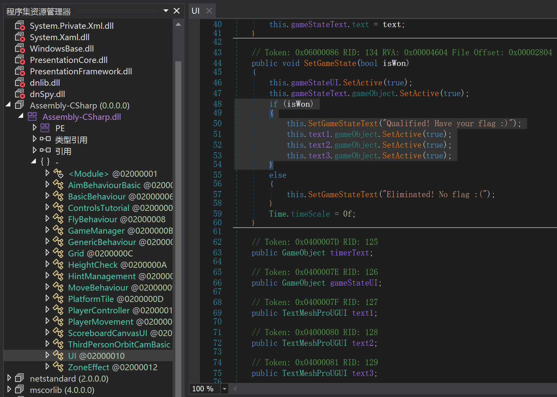557x397 pixels.
Task: Click the System.Xaml.dll assembly icon
Action: click(x=20, y=37)
